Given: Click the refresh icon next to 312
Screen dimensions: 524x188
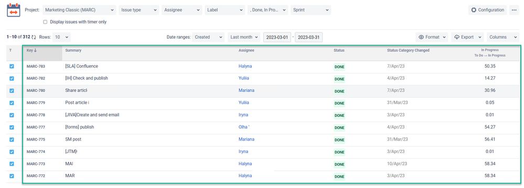Looking at the screenshot, I should click(x=34, y=37).
